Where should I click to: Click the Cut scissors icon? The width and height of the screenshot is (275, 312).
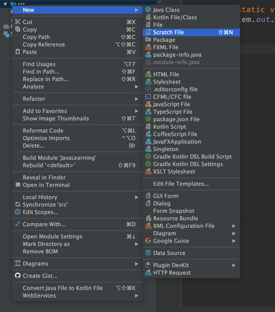[x=18, y=22]
